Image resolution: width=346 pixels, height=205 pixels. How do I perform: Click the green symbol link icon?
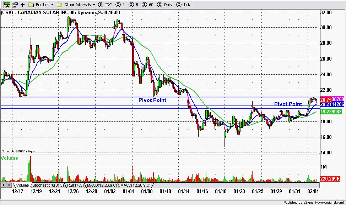pyautogui.click(x=7, y=5)
